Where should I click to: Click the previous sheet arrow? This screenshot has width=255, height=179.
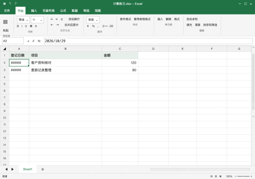6,169
